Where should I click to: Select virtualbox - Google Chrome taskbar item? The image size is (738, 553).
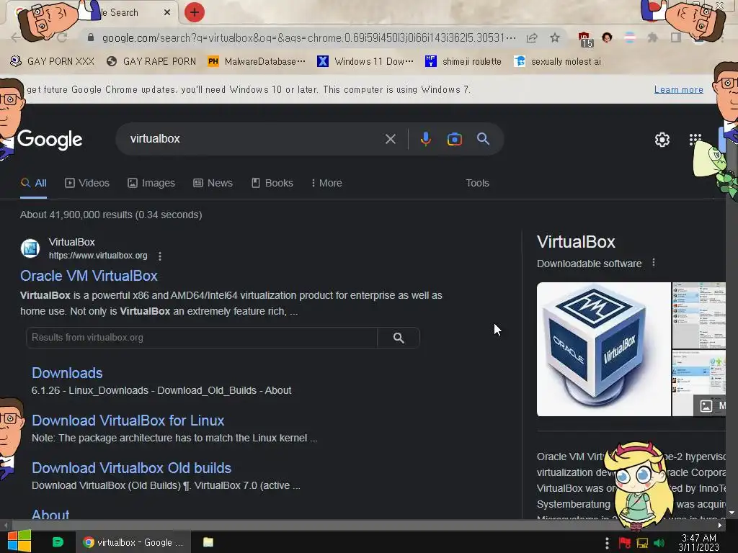click(133, 543)
